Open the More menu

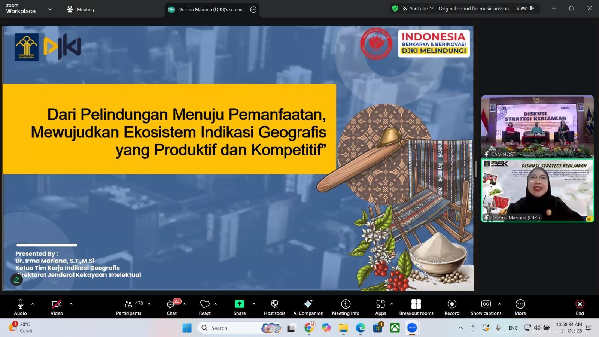(x=520, y=307)
